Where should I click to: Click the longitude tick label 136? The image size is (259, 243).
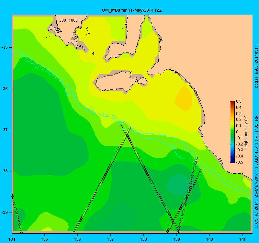click(77, 239)
